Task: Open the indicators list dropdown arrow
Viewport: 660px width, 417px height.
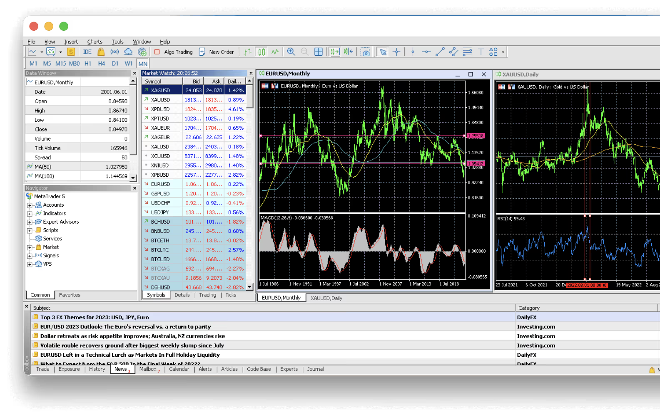Action: click(x=61, y=52)
